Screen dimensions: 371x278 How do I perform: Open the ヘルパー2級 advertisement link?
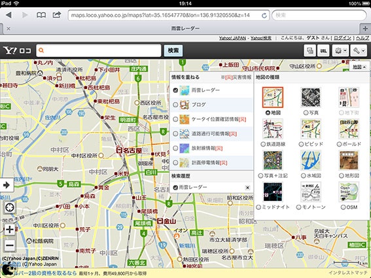[44, 273]
